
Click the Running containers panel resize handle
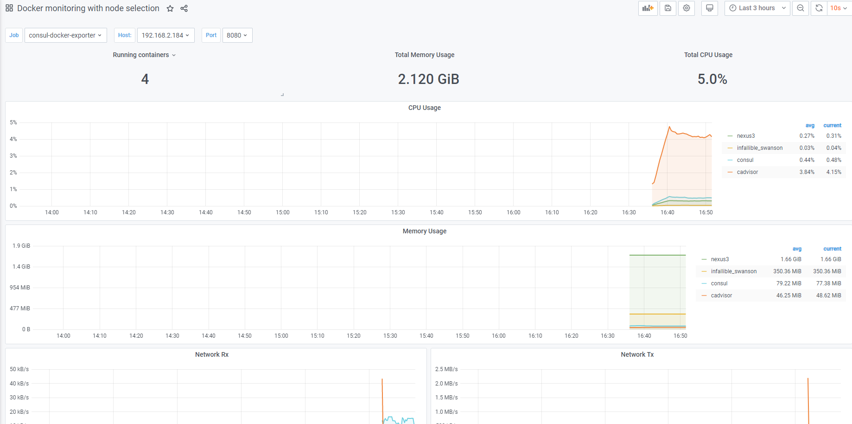click(x=282, y=95)
